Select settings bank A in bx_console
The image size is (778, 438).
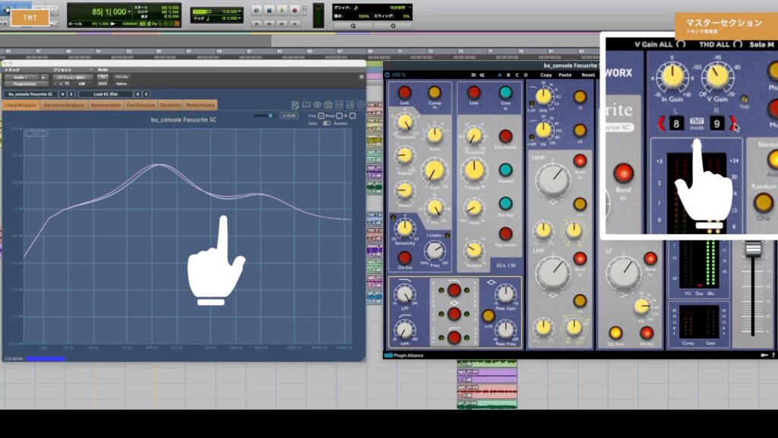click(x=499, y=75)
